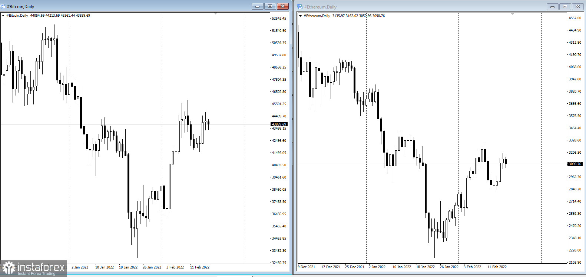Click the Bitcoin current price label 43839.69

(279, 124)
